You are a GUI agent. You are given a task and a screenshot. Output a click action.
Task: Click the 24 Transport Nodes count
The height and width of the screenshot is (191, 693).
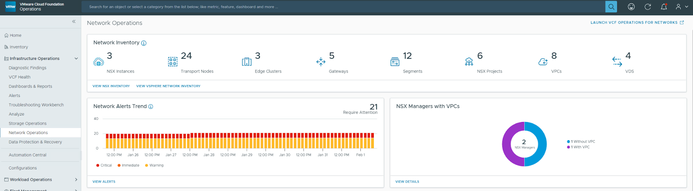[186, 56]
